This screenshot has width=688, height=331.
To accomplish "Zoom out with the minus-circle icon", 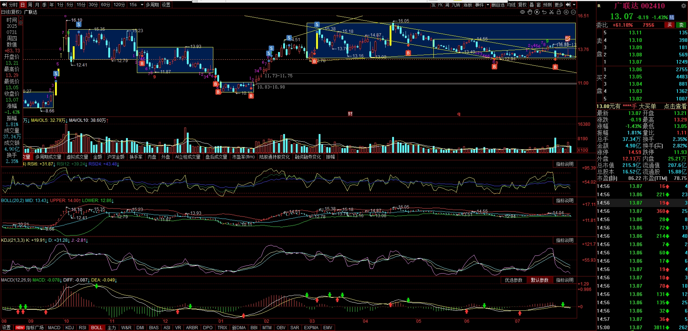I will point(573,12).
